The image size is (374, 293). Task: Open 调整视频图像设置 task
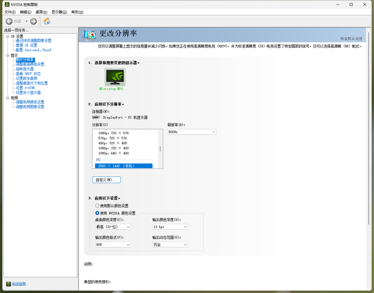[30, 107]
